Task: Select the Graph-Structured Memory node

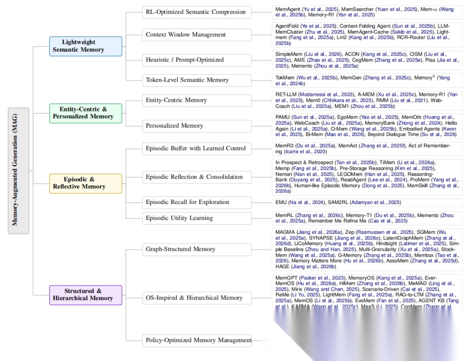Action: (197, 250)
